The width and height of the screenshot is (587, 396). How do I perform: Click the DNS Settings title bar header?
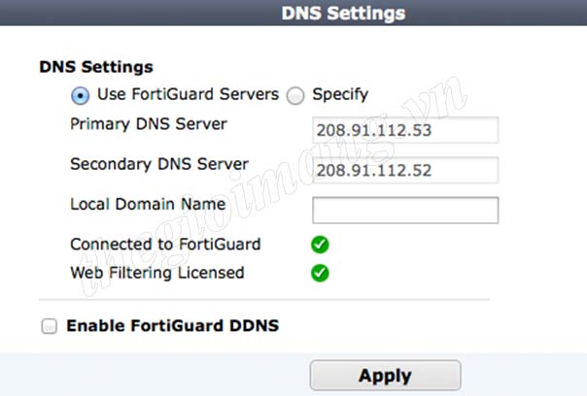click(343, 13)
